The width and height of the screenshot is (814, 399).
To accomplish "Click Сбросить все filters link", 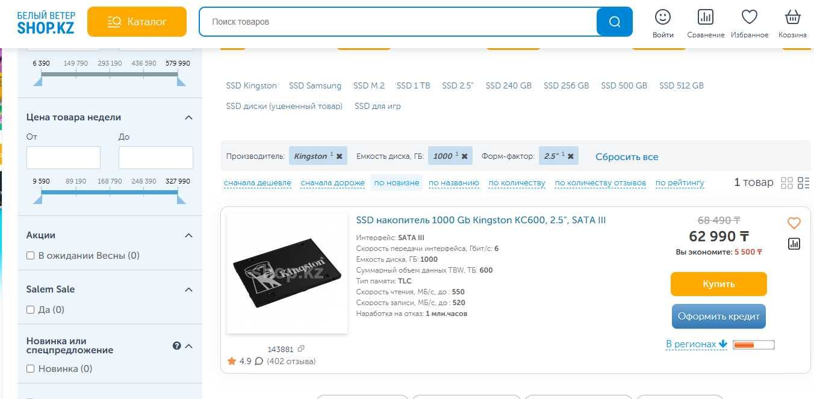I will [627, 156].
